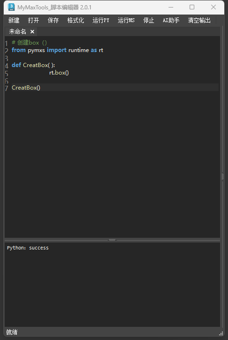Screen dimensions: 228x340
Task: Click the vertical splitter handle on right edge
Action: coord(222,176)
